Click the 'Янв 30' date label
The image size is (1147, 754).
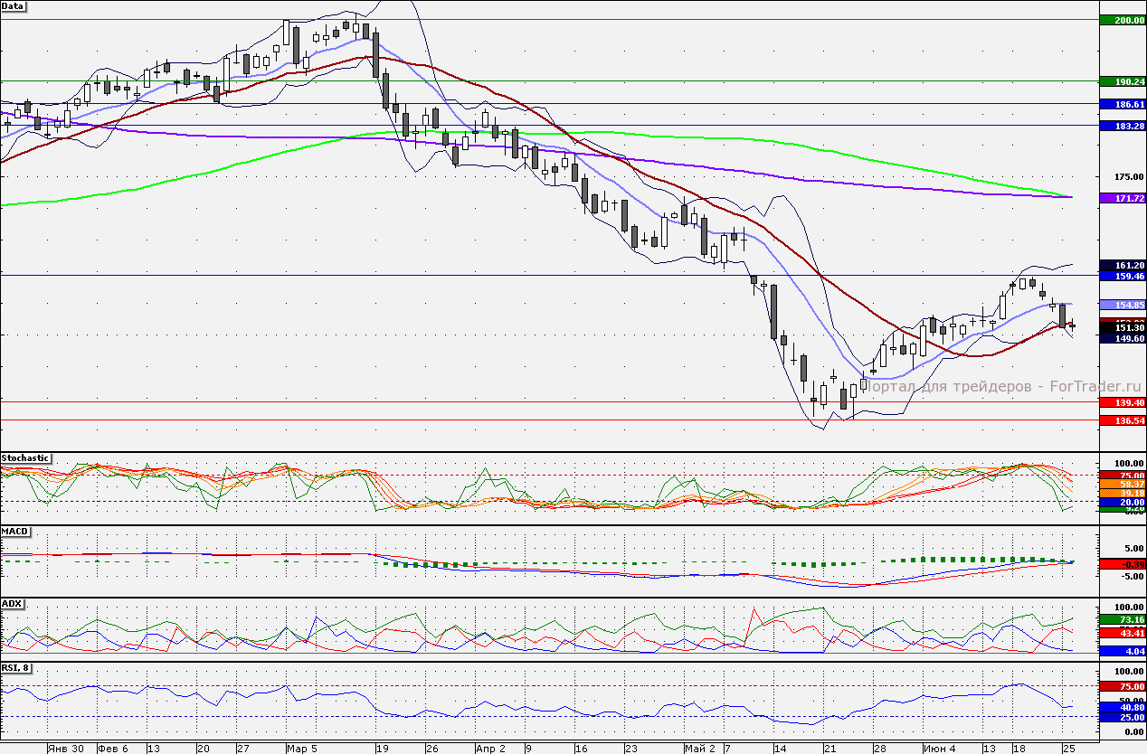66,749
